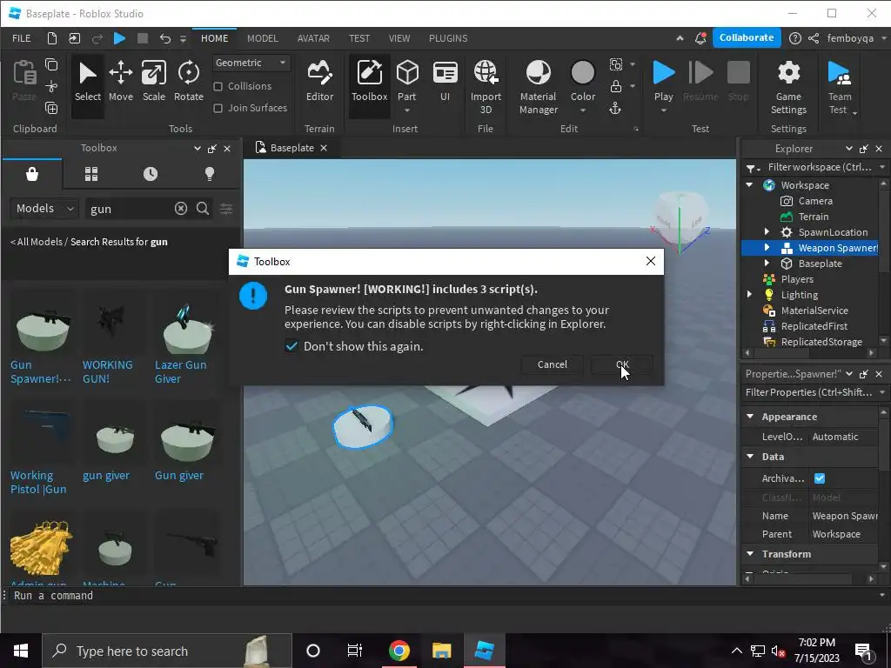Select the Scale tool
The image size is (891, 668).
click(x=154, y=82)
